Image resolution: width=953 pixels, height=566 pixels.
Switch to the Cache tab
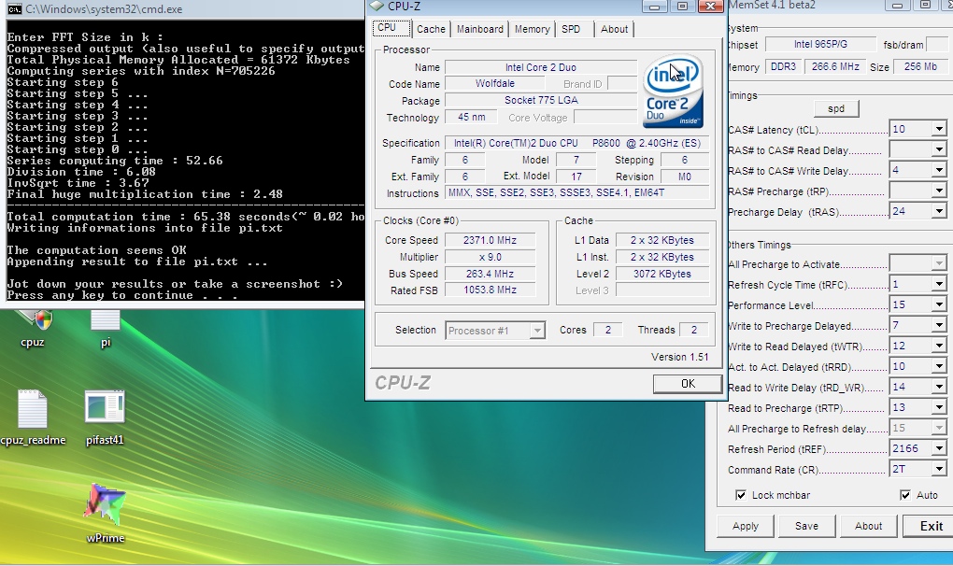(431, 29)
